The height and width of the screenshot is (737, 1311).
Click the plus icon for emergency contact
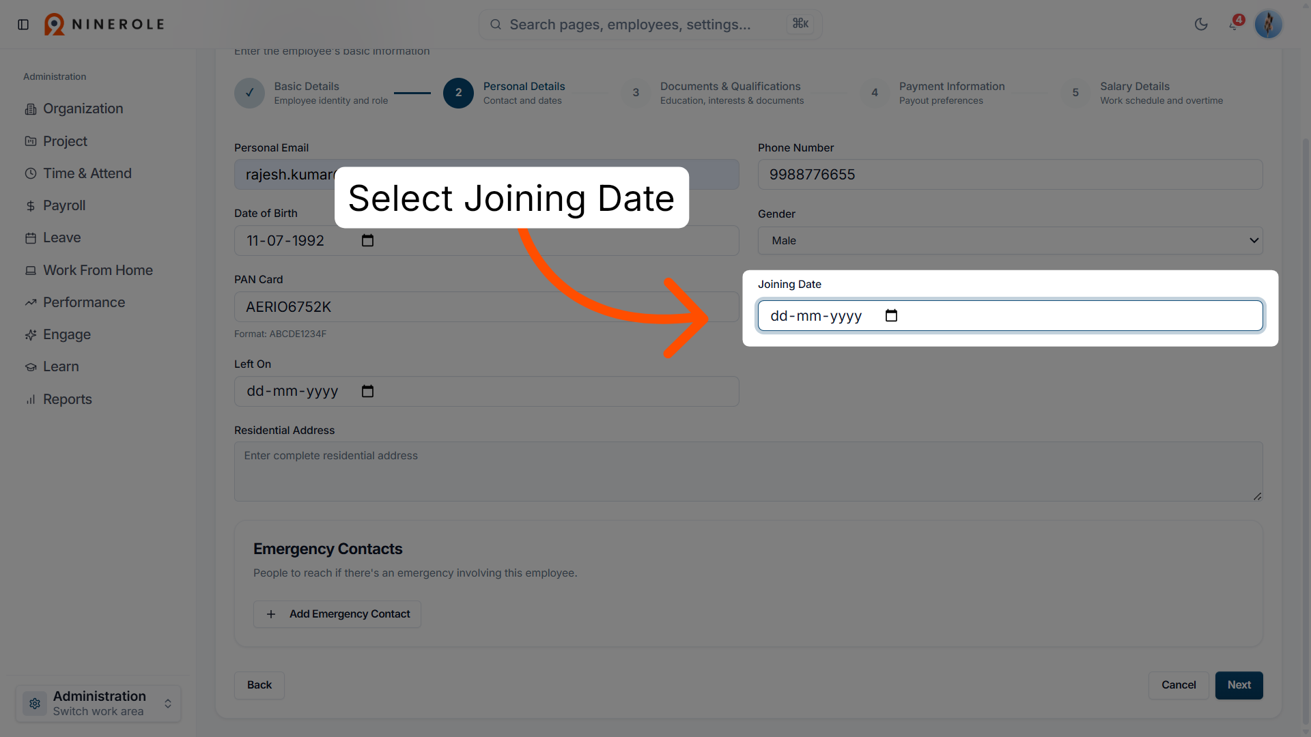(x=271, y=614)
